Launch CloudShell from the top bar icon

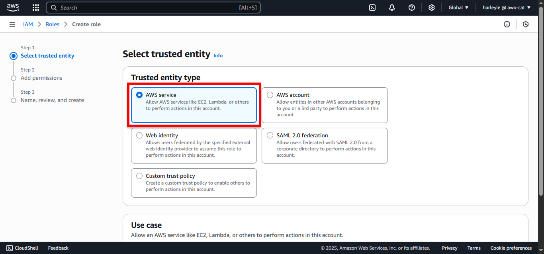click(x=372, y=8)
